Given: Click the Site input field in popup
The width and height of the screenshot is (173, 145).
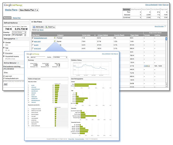Looking at the screenshot, I should [x=38, y=57].
